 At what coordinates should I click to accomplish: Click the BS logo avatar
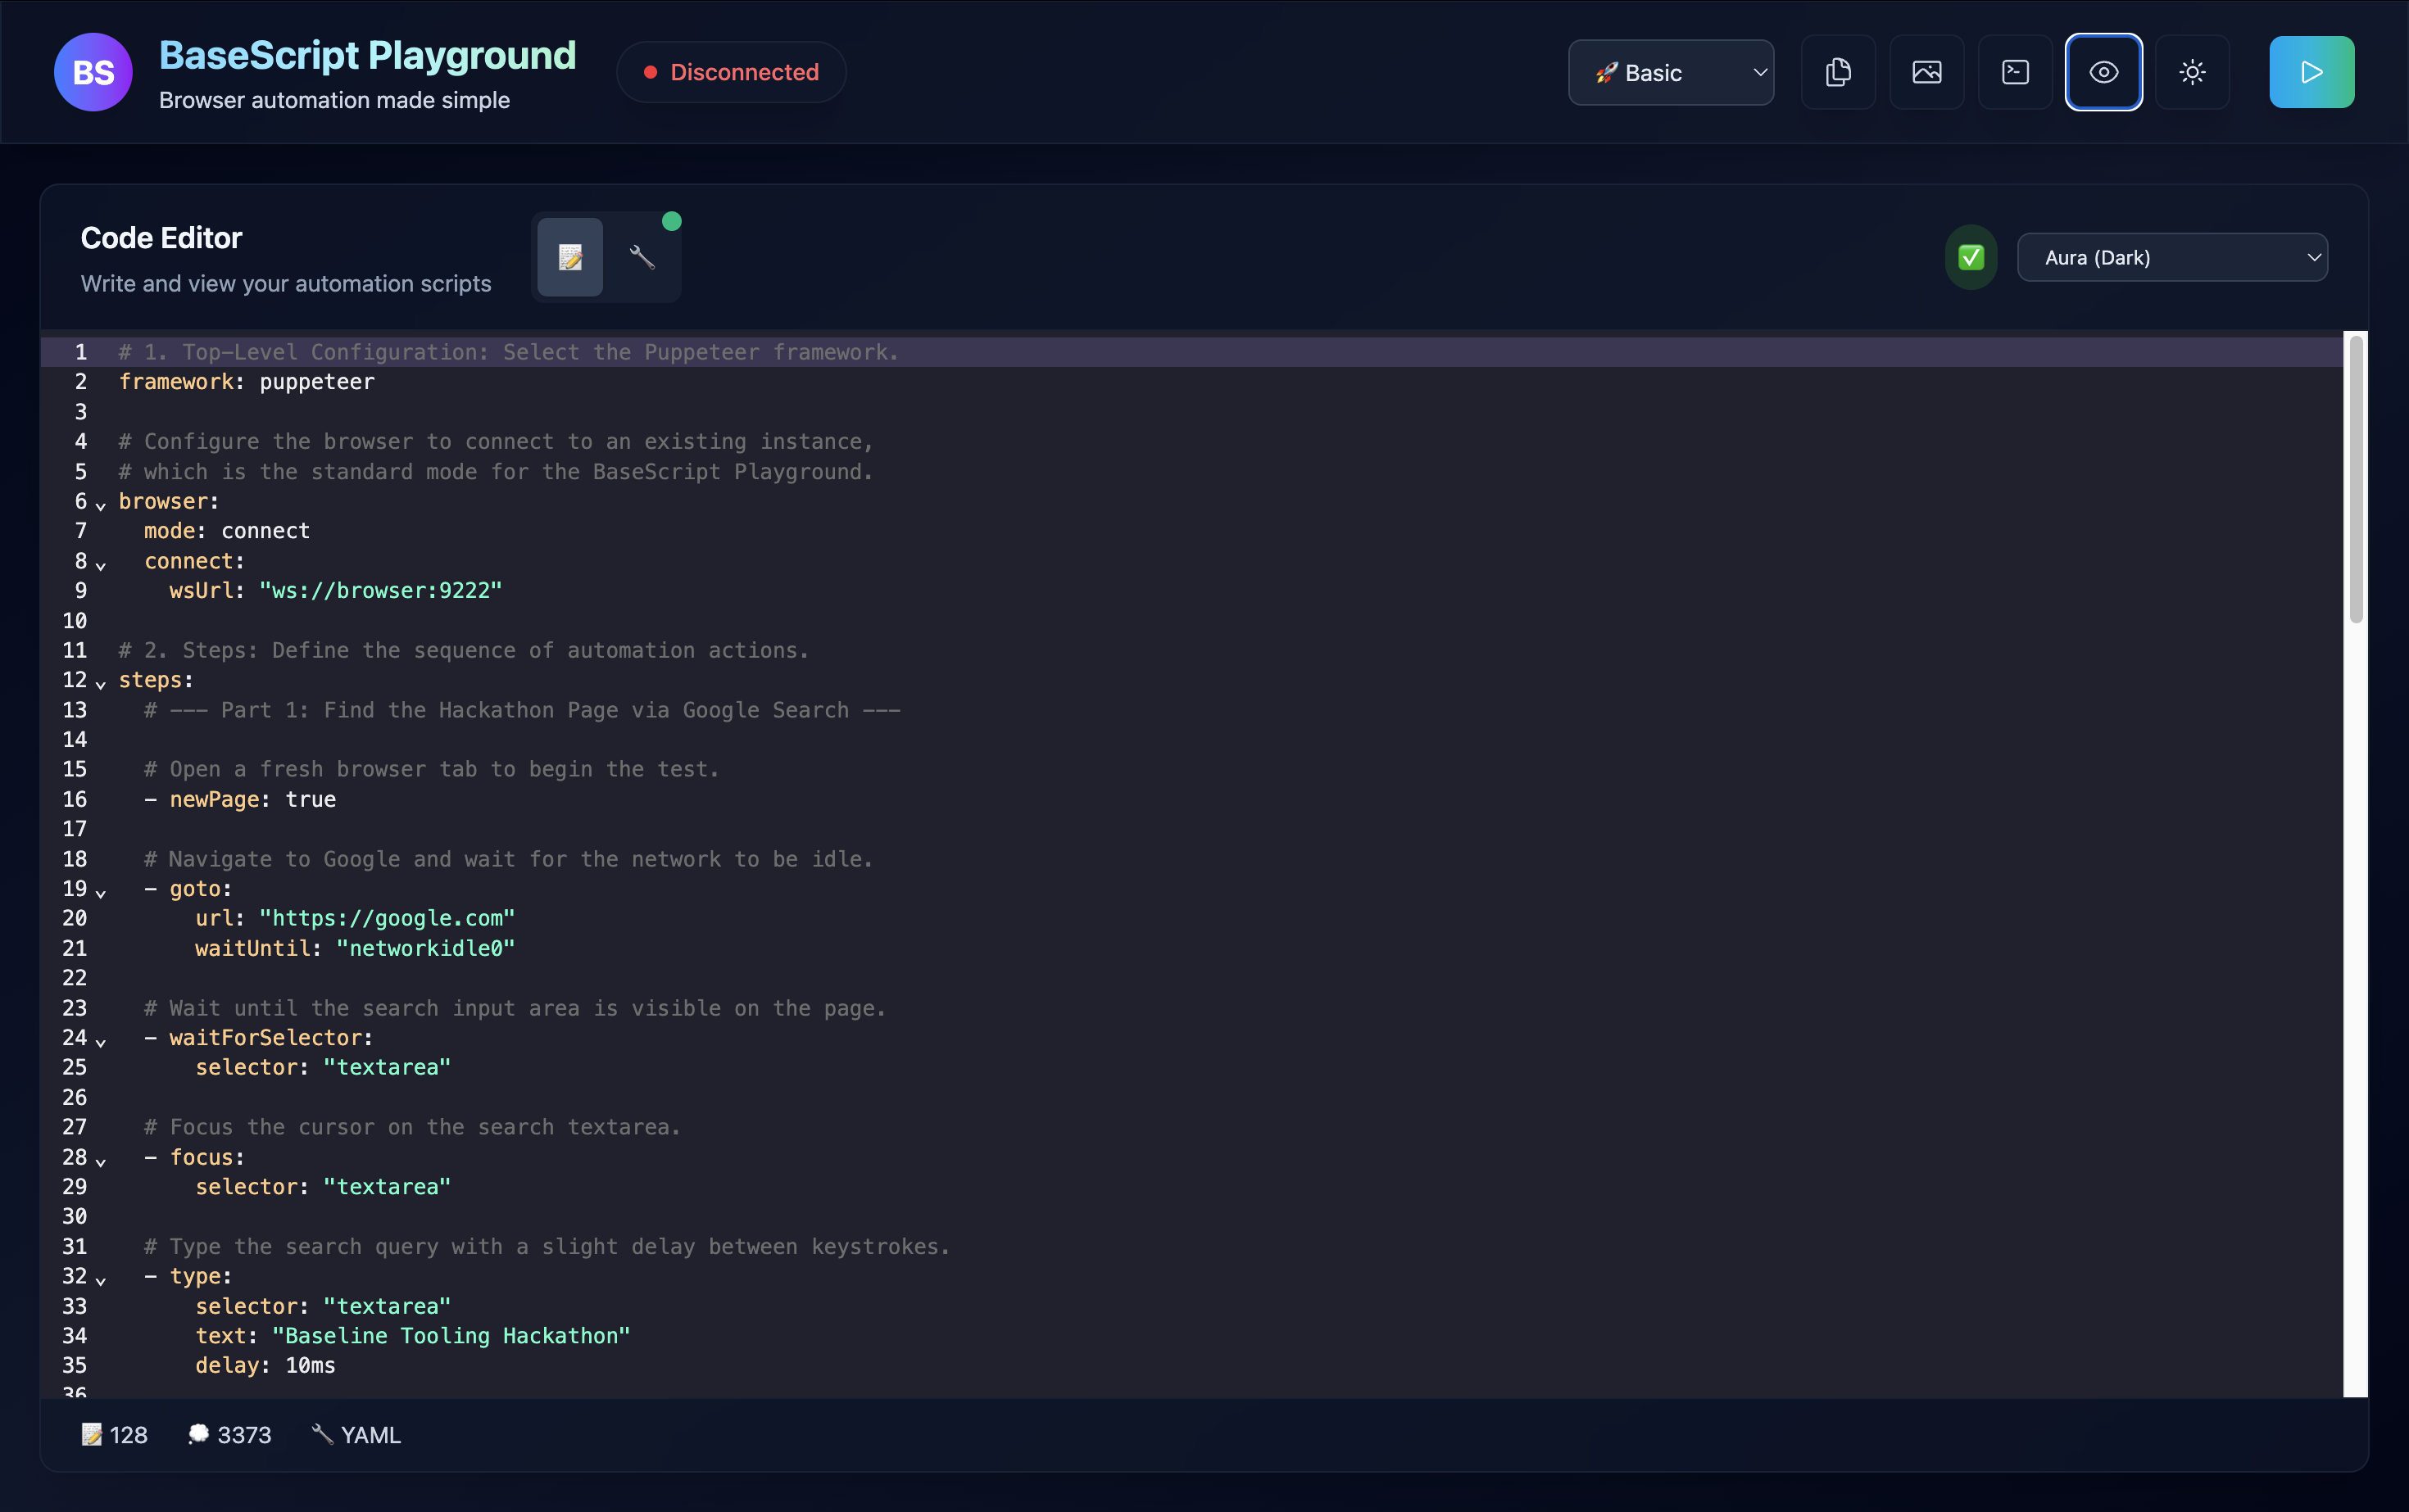[x=93, y=72]
